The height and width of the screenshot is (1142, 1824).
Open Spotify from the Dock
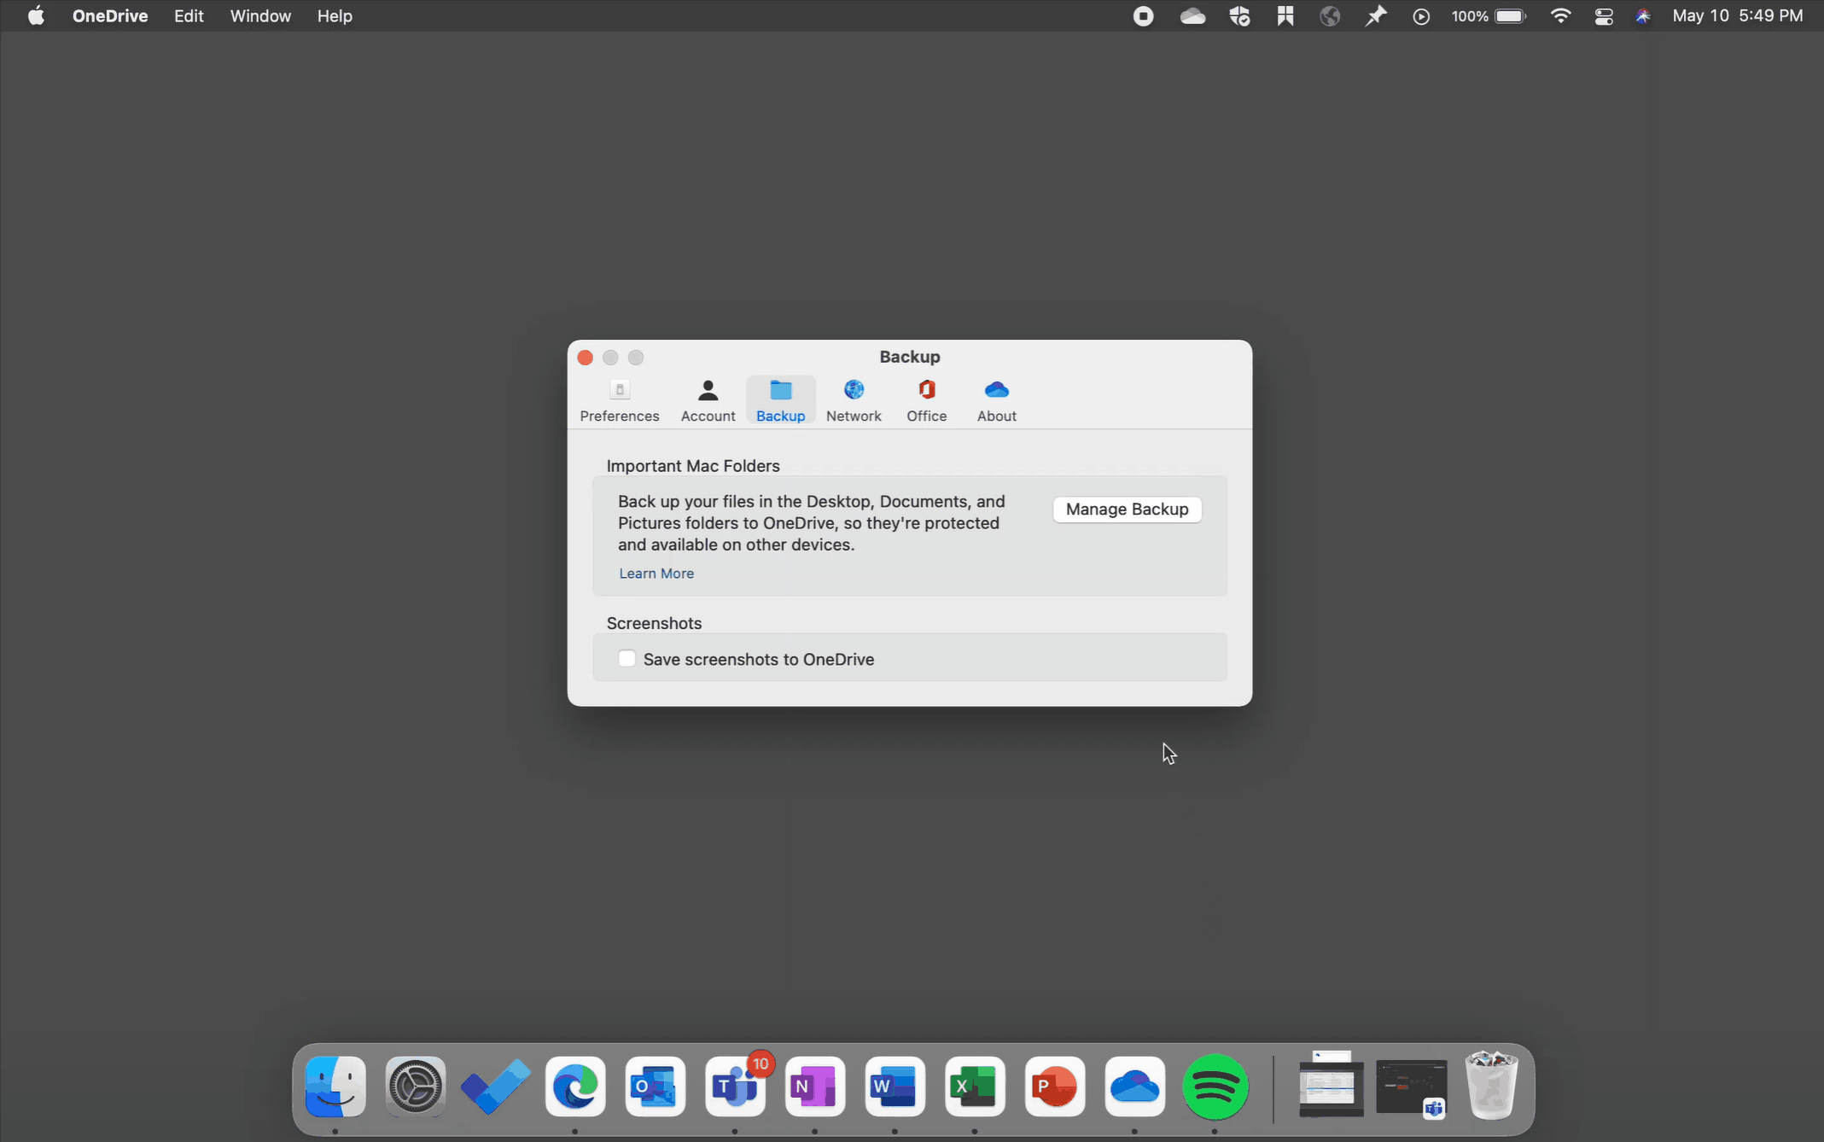coord(1215,1087)
